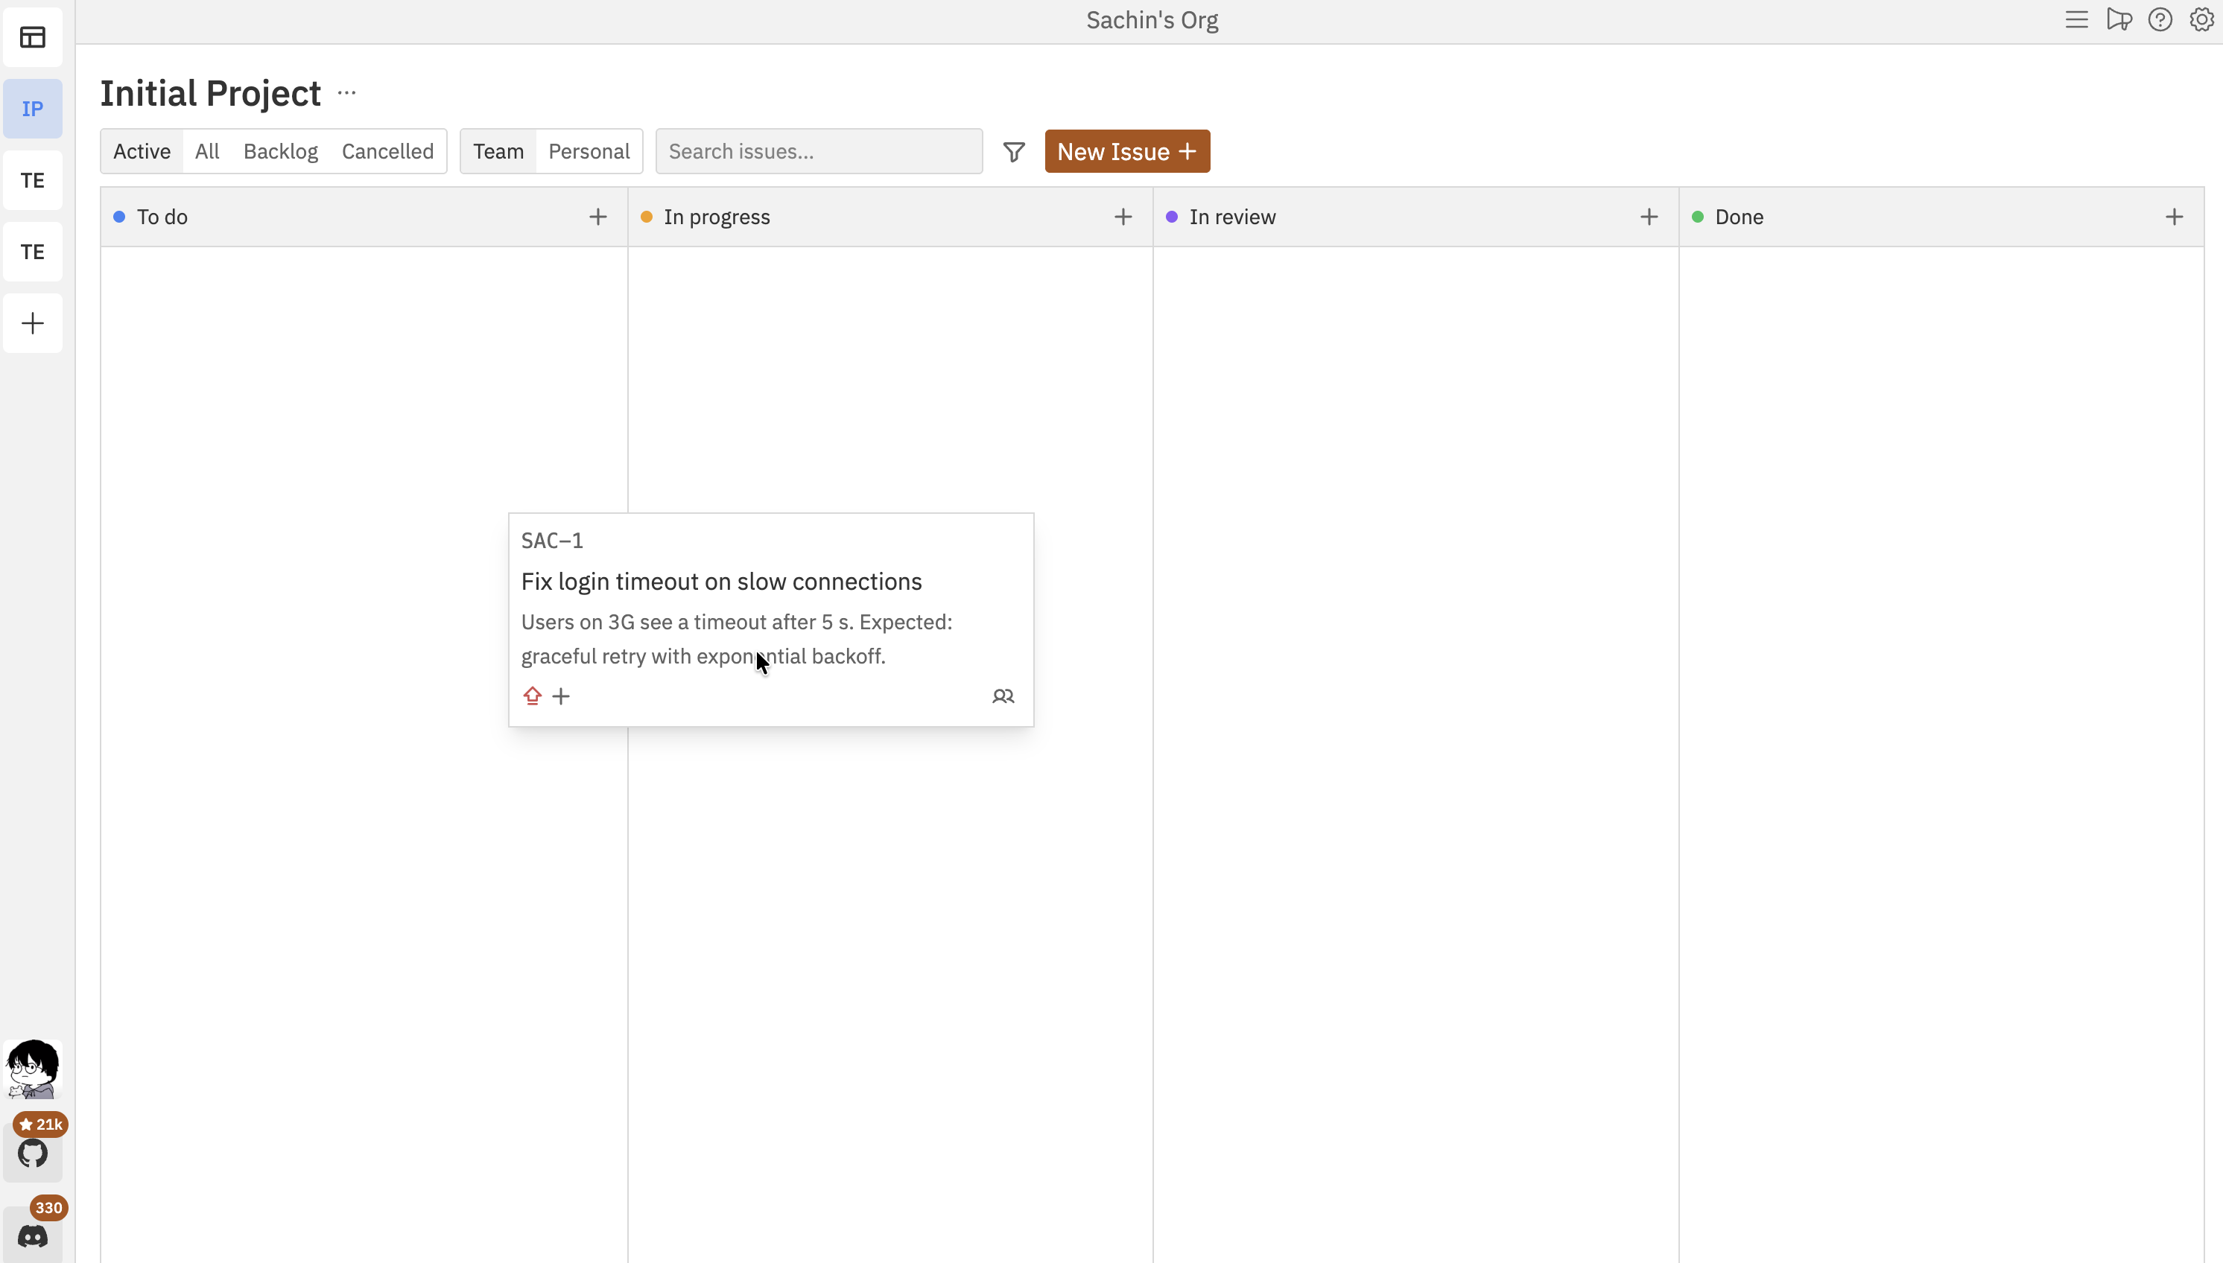Open the settings gear icon
The height and width of the screenshot is (1263, 2223).
coord(2201,19)
